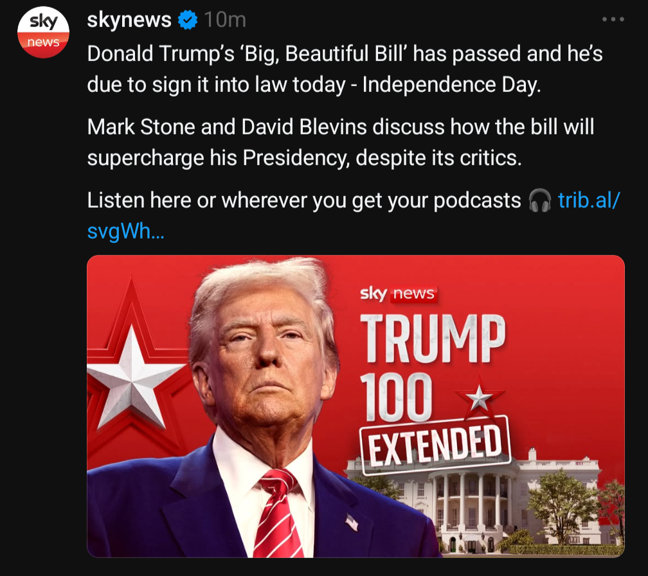The height and width of the screenshot is (576, 648).
Task: Click the 'Listen here or wherever' text
Action: coord(303,201)
